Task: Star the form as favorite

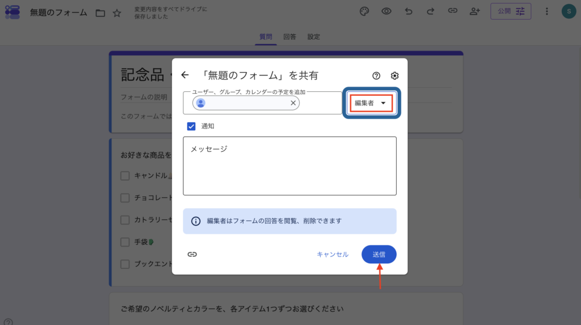Action: (x=117, y=13)
